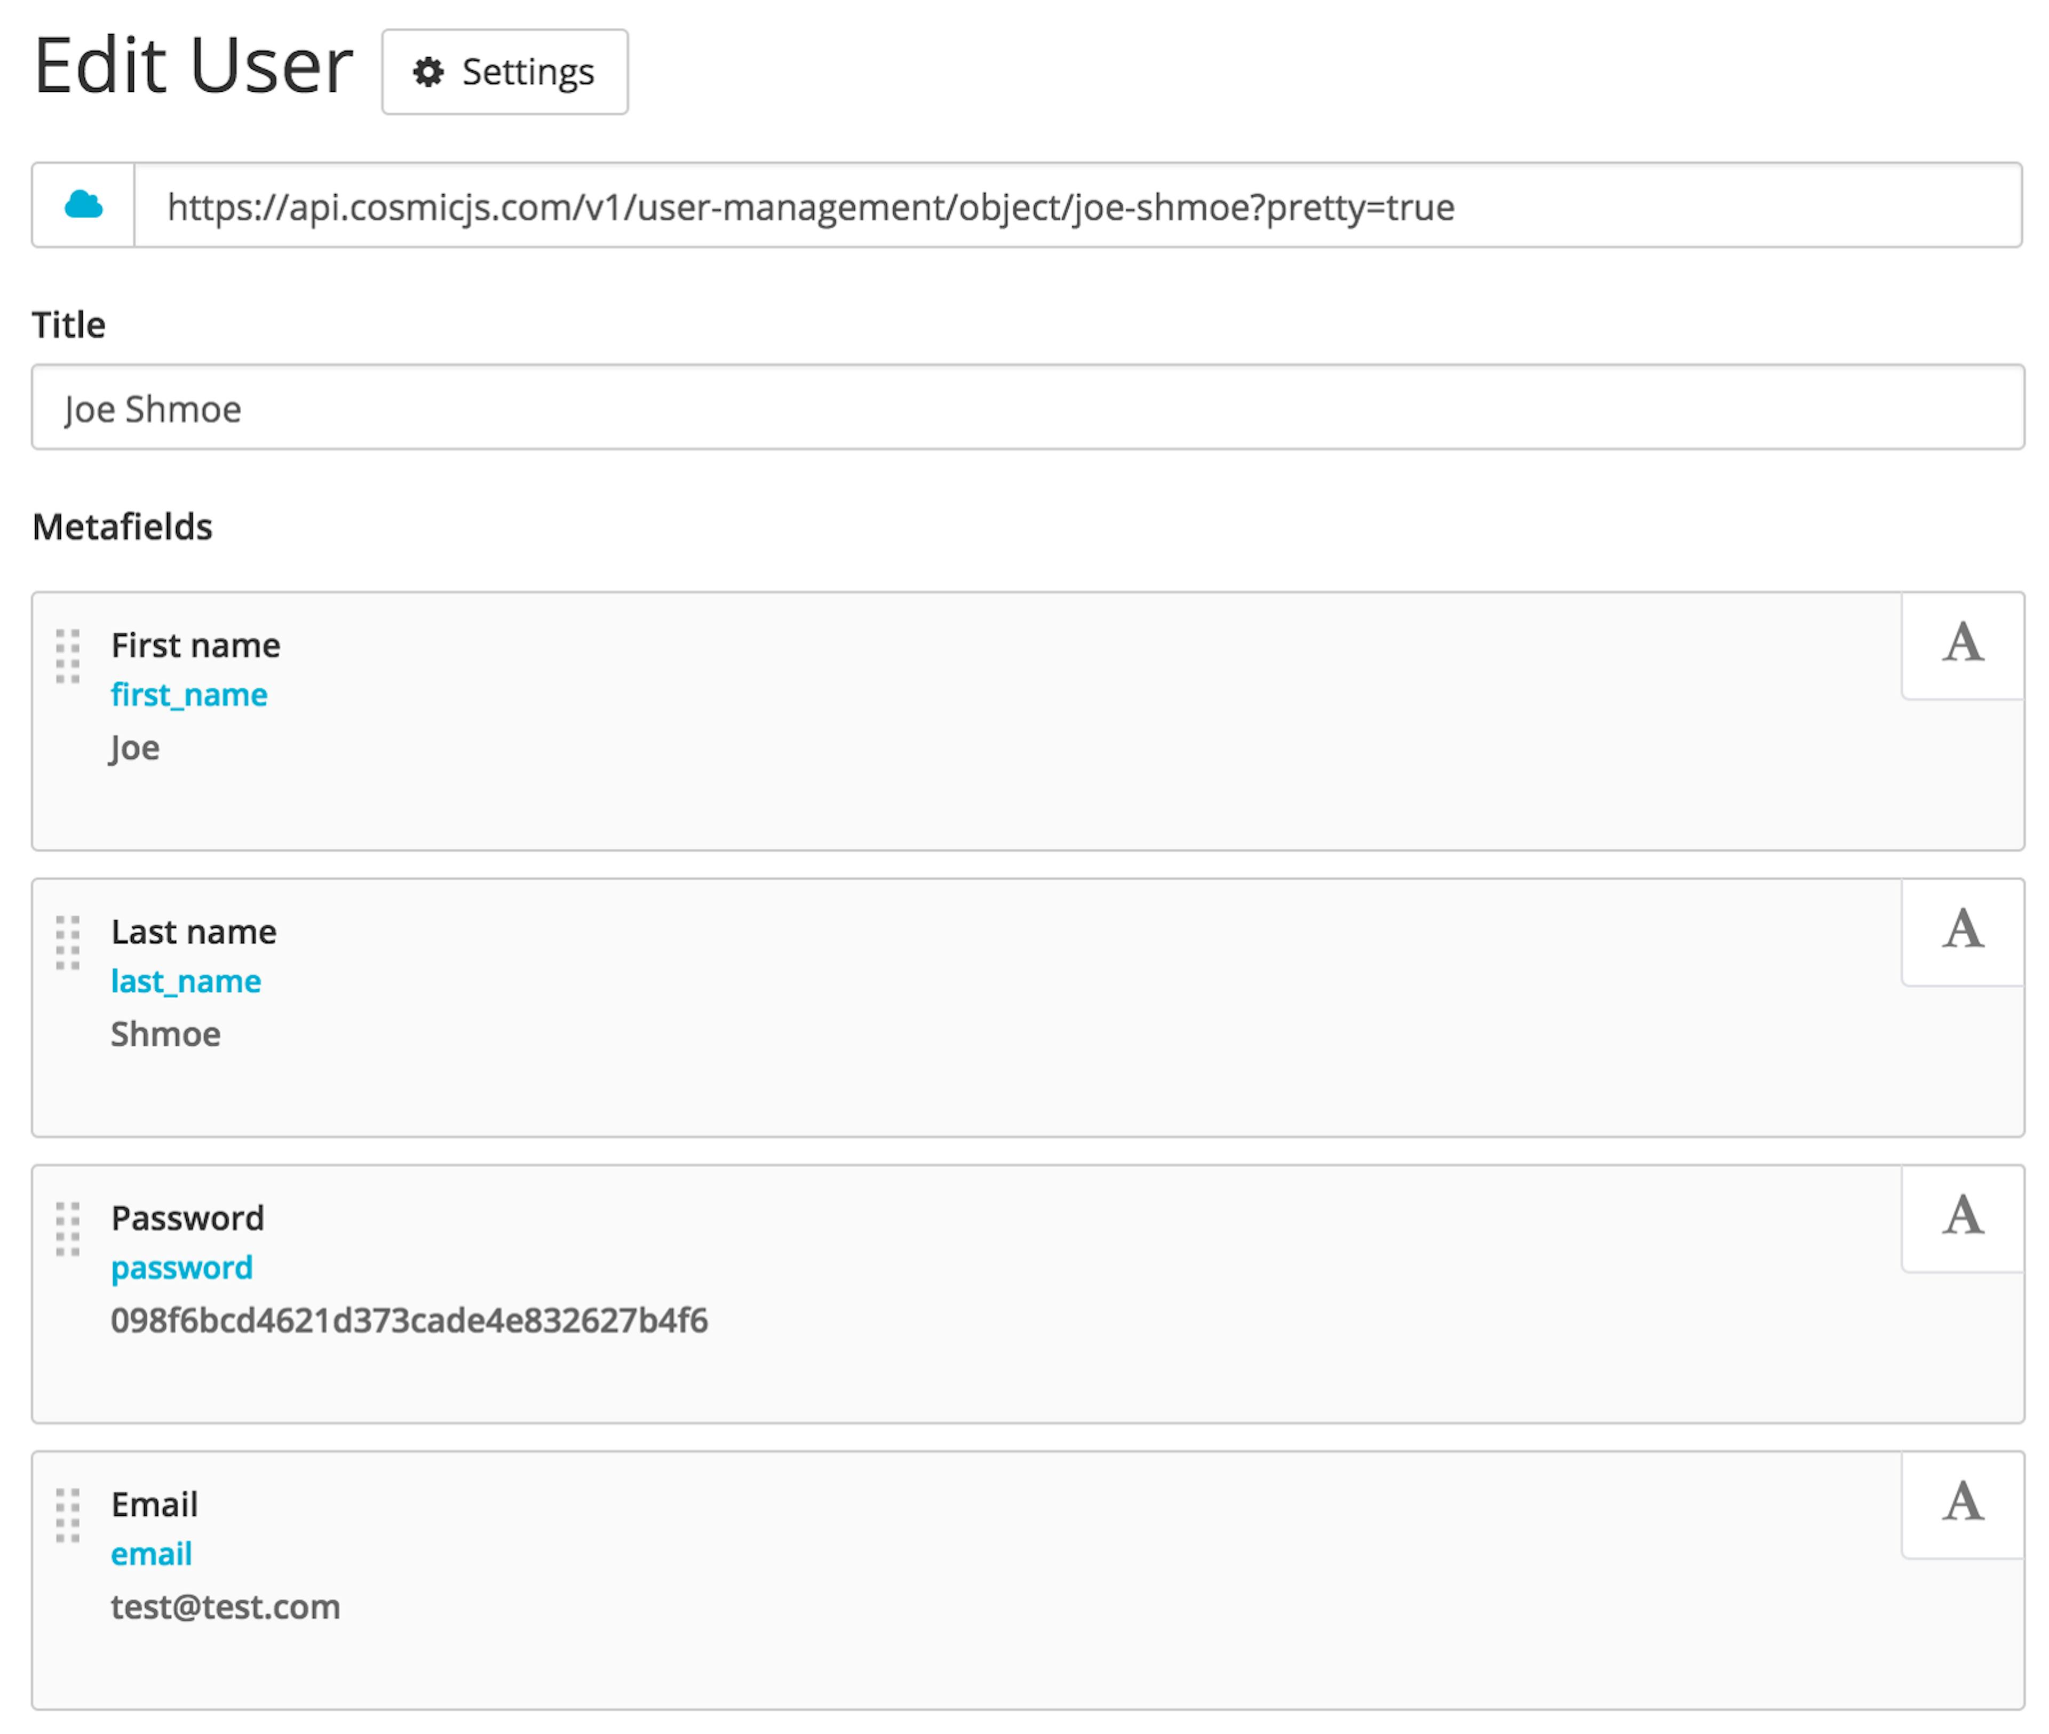
Task: Click the blue cloud API icon
Action: click(84, 204)
